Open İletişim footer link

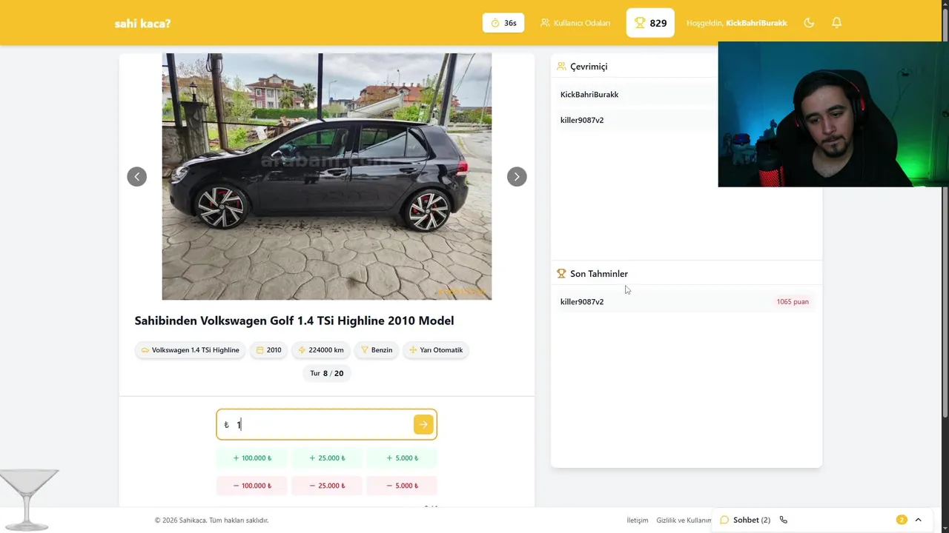coord(638,520)
